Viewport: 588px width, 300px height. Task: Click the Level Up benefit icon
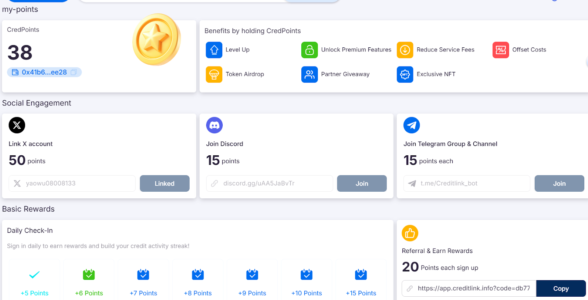pos(214,50)
